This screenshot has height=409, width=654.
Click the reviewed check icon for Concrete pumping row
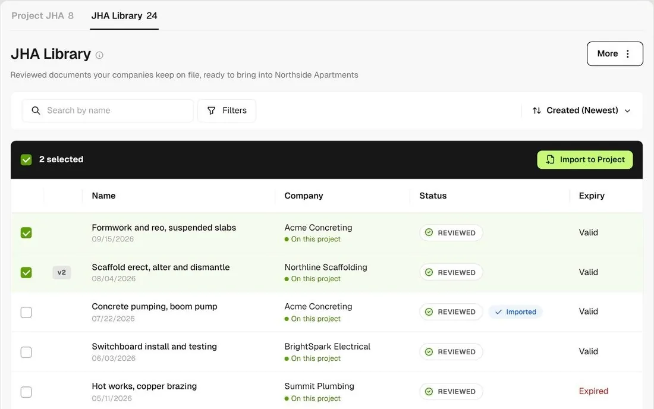click(x=429, y=312)
